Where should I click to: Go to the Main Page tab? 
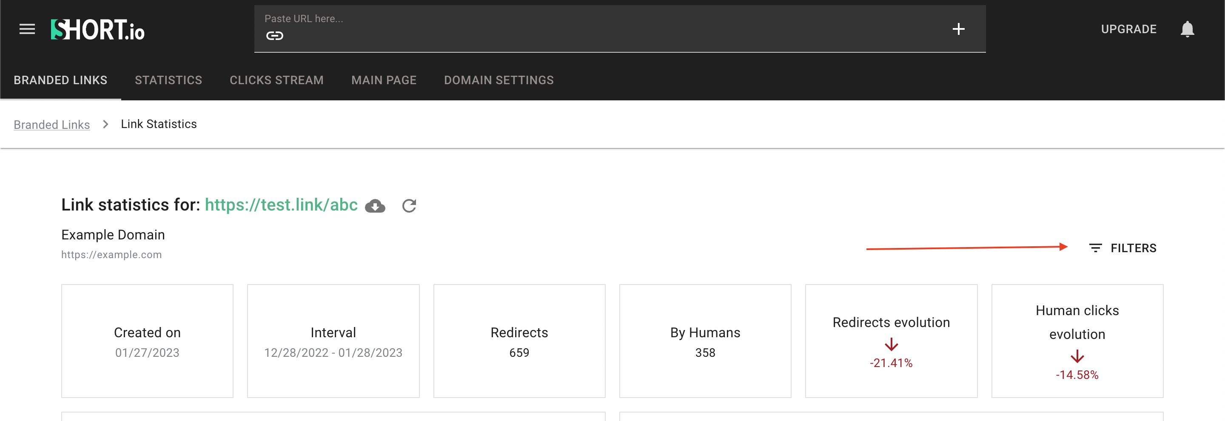pyautogui.click(x=384, y=80)
